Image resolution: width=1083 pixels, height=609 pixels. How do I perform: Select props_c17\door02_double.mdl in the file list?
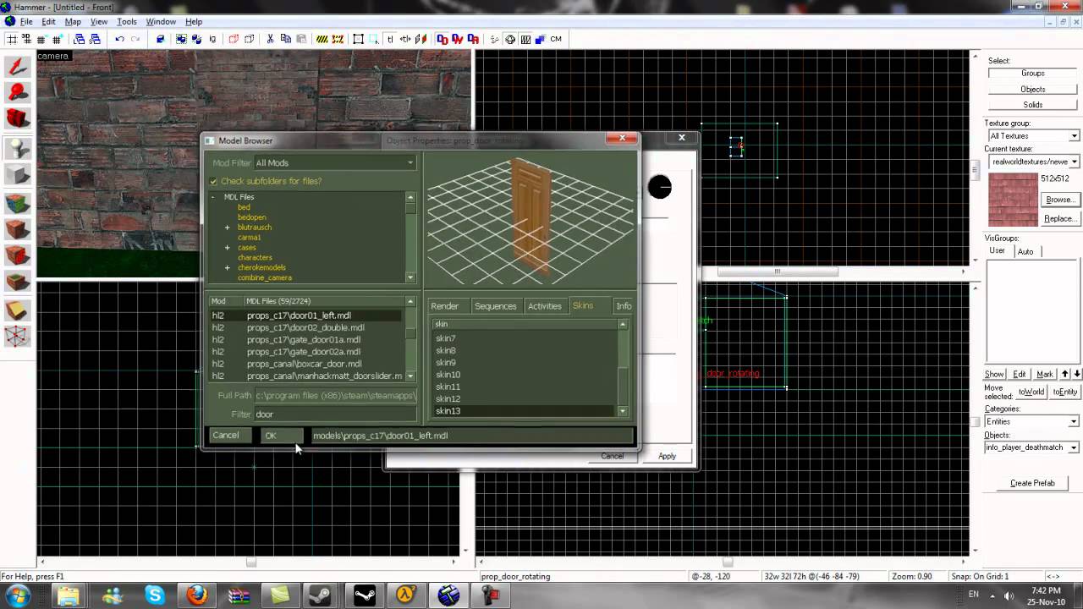click(x=305, y=327)
